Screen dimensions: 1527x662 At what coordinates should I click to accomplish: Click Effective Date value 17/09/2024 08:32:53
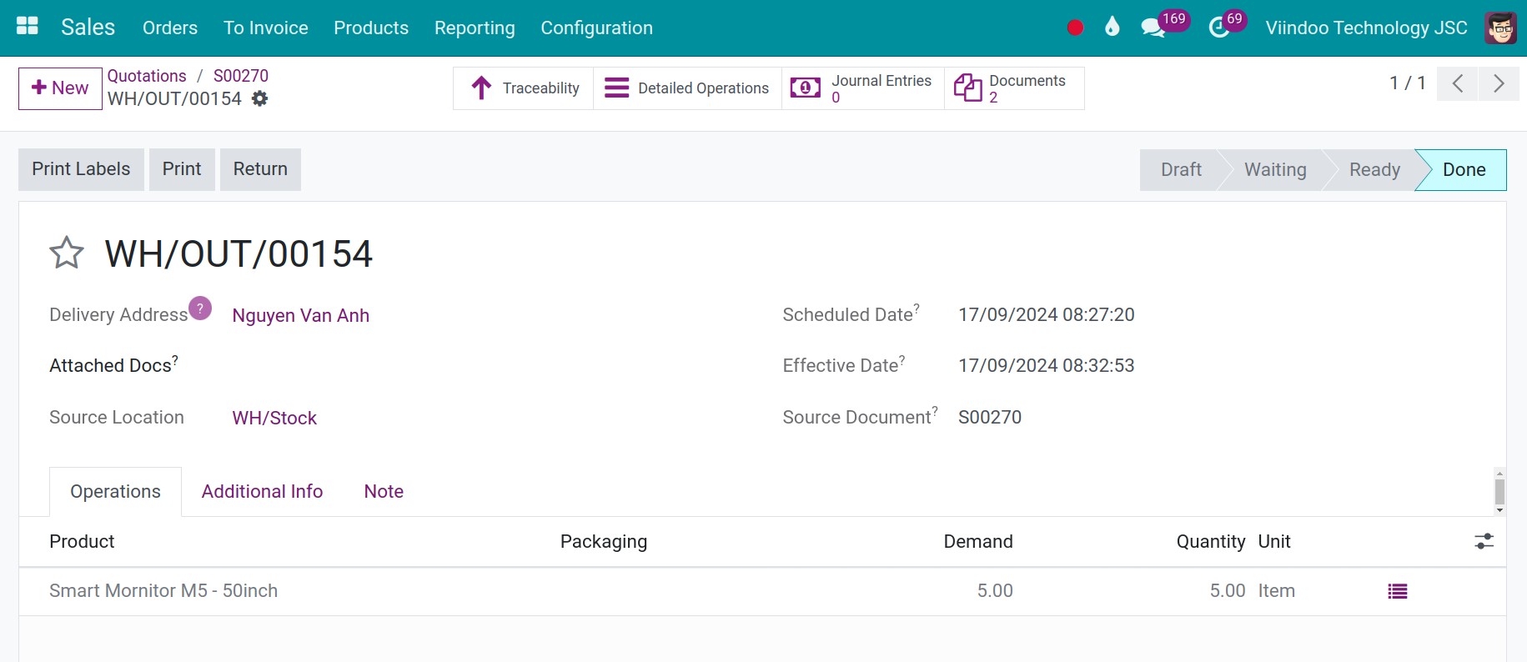point(1046,365)
